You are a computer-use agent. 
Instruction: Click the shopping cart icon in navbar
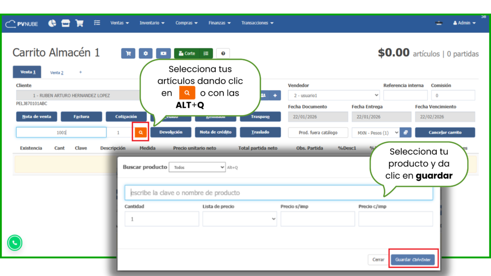[80, 23]
